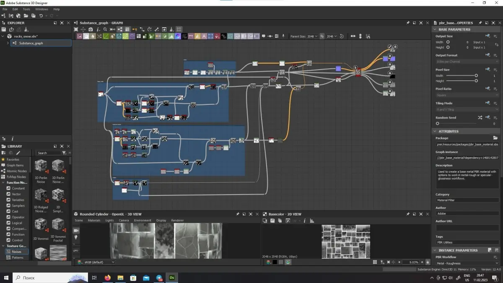Click the info icon above Library panel
Image resolution: width=503 pixels, height=283 pixels.
tap(12, 139)
